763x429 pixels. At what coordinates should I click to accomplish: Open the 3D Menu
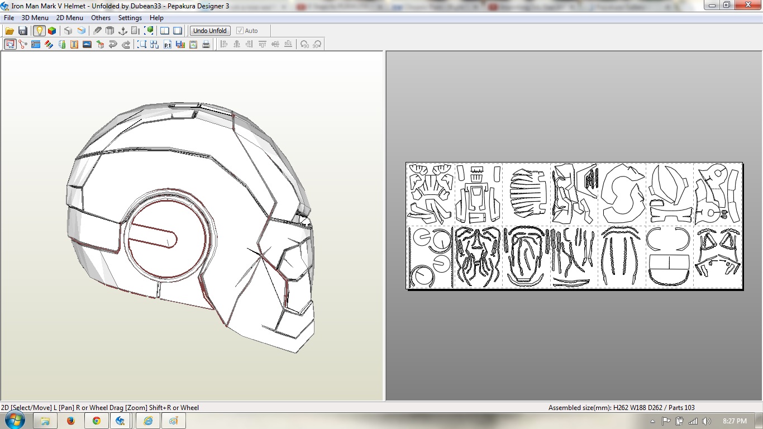point(35,18)
